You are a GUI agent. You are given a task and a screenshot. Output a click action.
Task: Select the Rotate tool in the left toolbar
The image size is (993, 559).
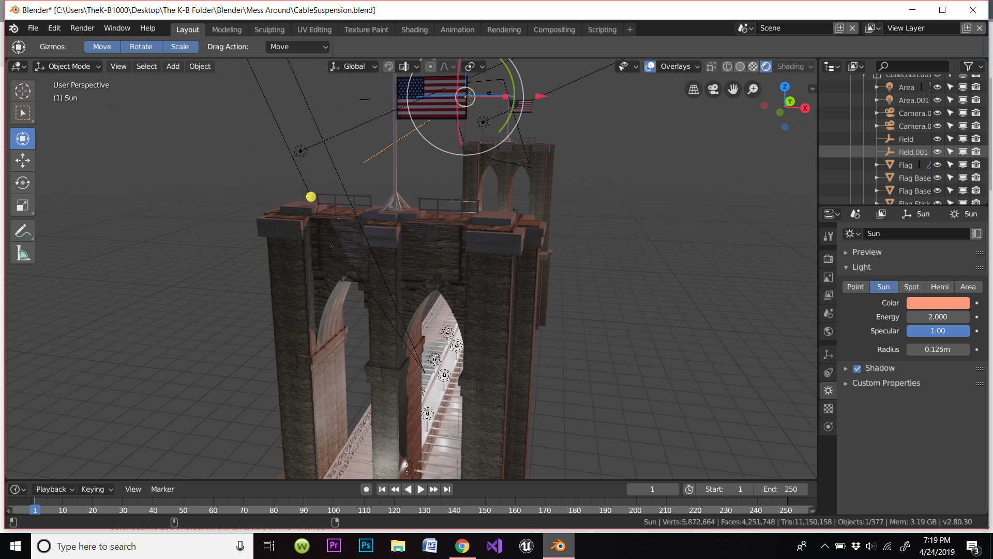point(23,183)
